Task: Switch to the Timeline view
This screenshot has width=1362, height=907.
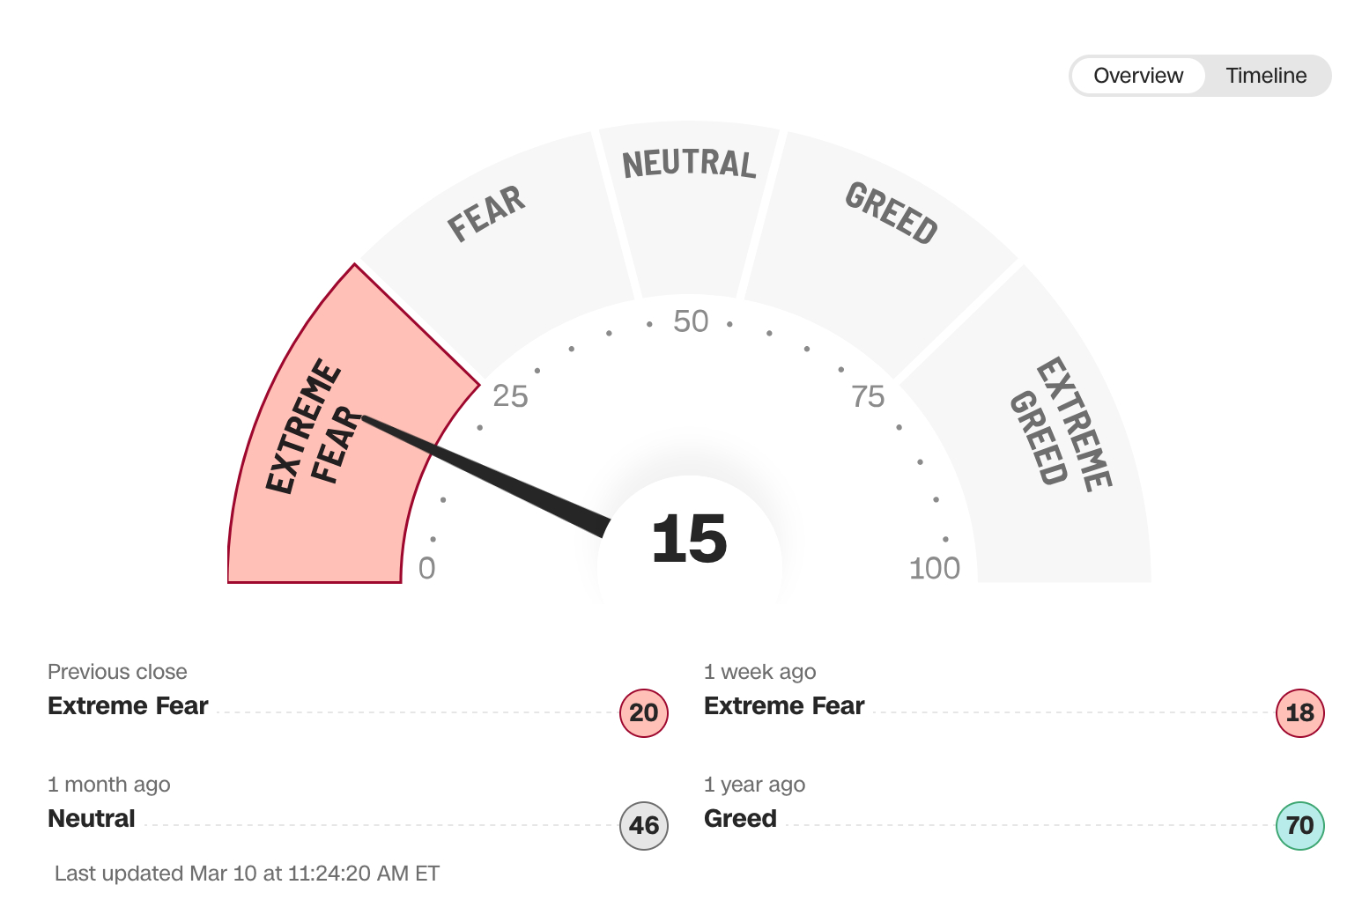Action: pos(1265,76)
